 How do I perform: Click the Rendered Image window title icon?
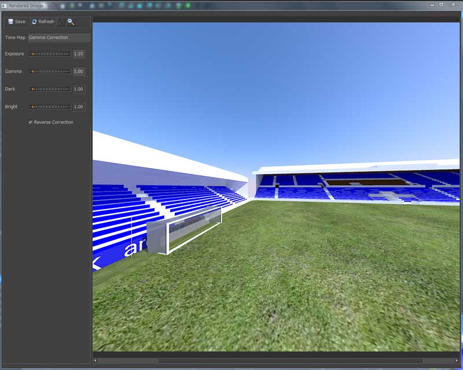click(5, 5)
